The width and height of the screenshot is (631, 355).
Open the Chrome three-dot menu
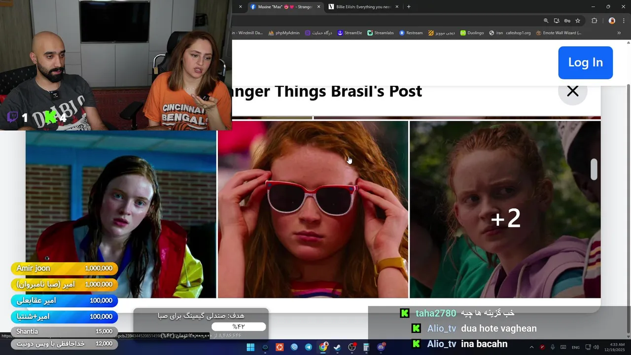click(x=624, y=21)
